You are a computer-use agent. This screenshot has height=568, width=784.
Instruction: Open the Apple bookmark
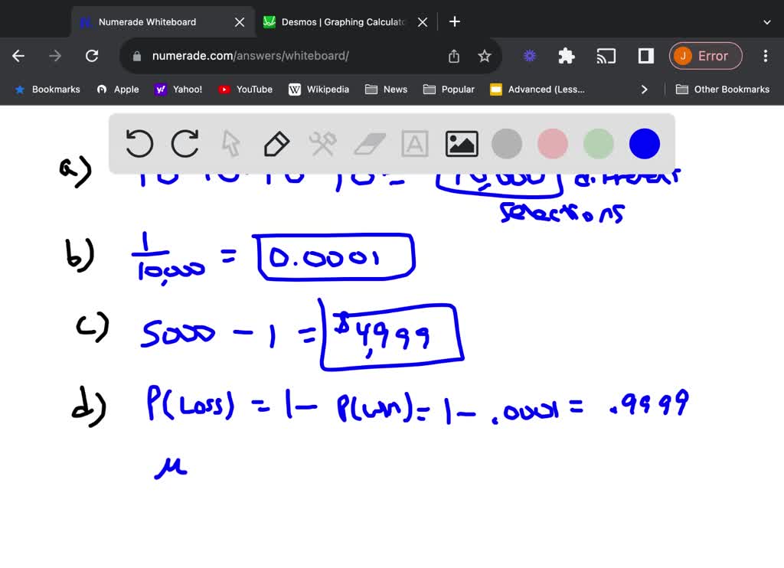[118, 90]
